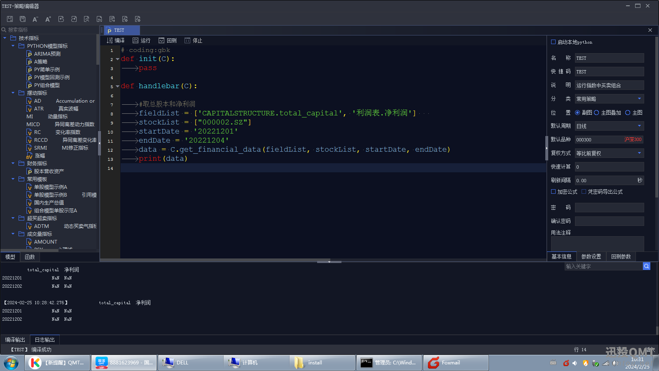The image size is (659, 371).
Task: Open the 分类 常用策略 dropdown
Action: tap(609, 99)
